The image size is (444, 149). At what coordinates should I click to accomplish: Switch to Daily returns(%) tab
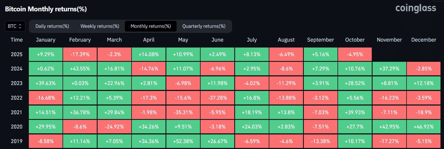click(x=52, y=26)
